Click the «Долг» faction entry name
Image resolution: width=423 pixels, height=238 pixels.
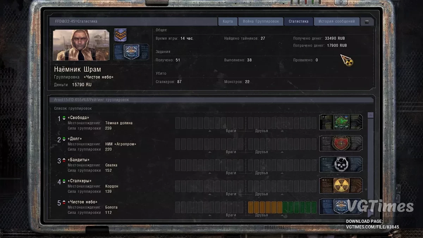tap(75, 139)
